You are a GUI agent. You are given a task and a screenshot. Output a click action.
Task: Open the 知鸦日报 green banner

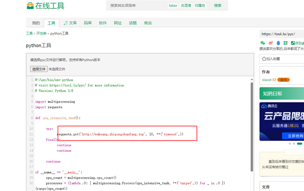point(282,94)
